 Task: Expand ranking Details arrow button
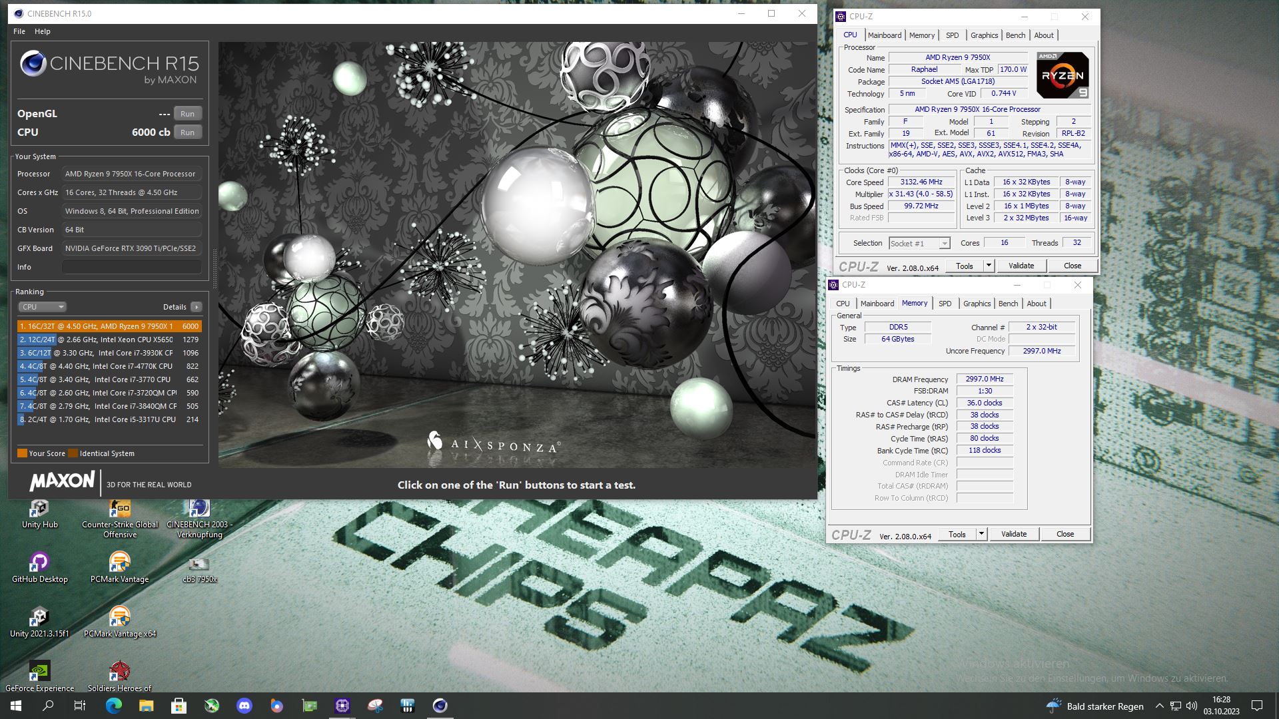click(x=196, y=307)
